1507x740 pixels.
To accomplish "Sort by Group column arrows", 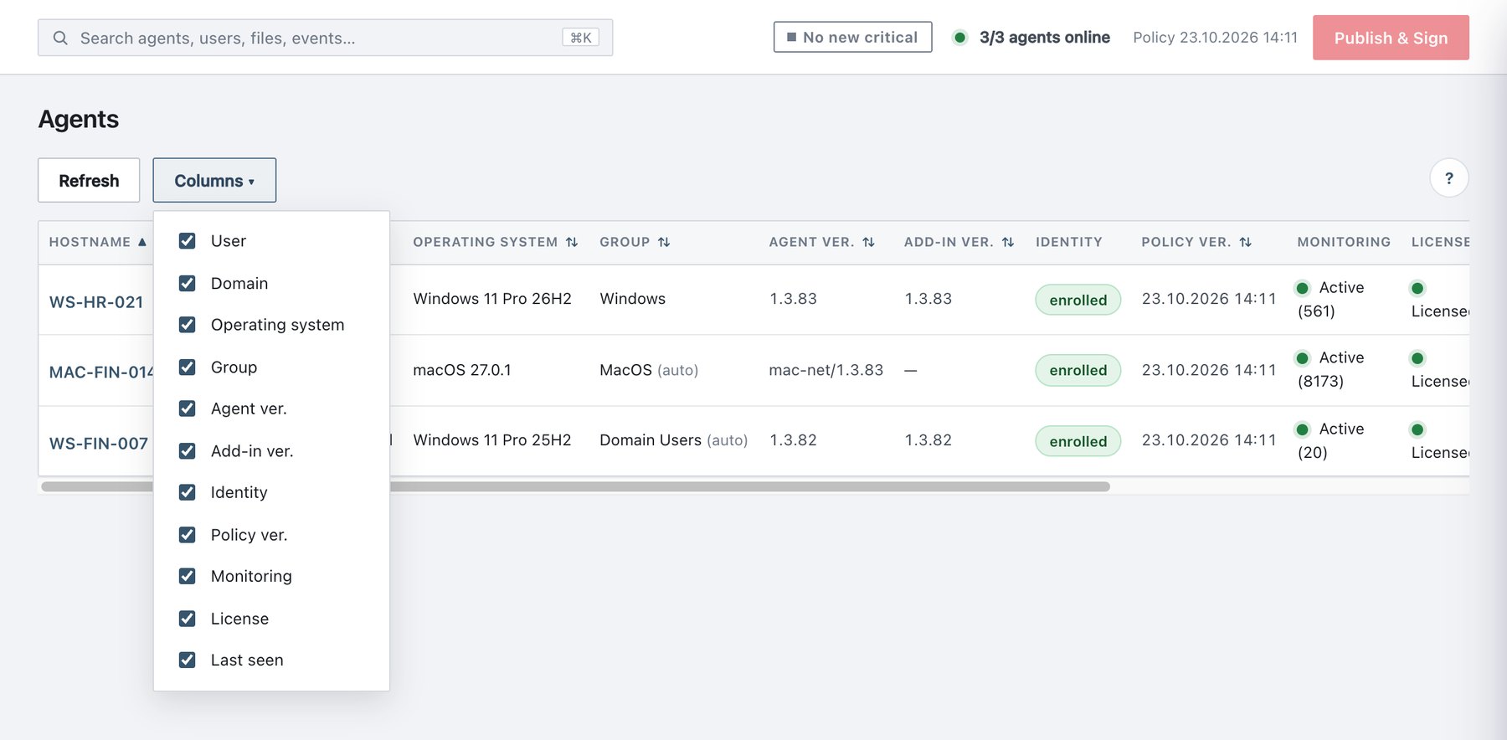I will click(664, 242).
